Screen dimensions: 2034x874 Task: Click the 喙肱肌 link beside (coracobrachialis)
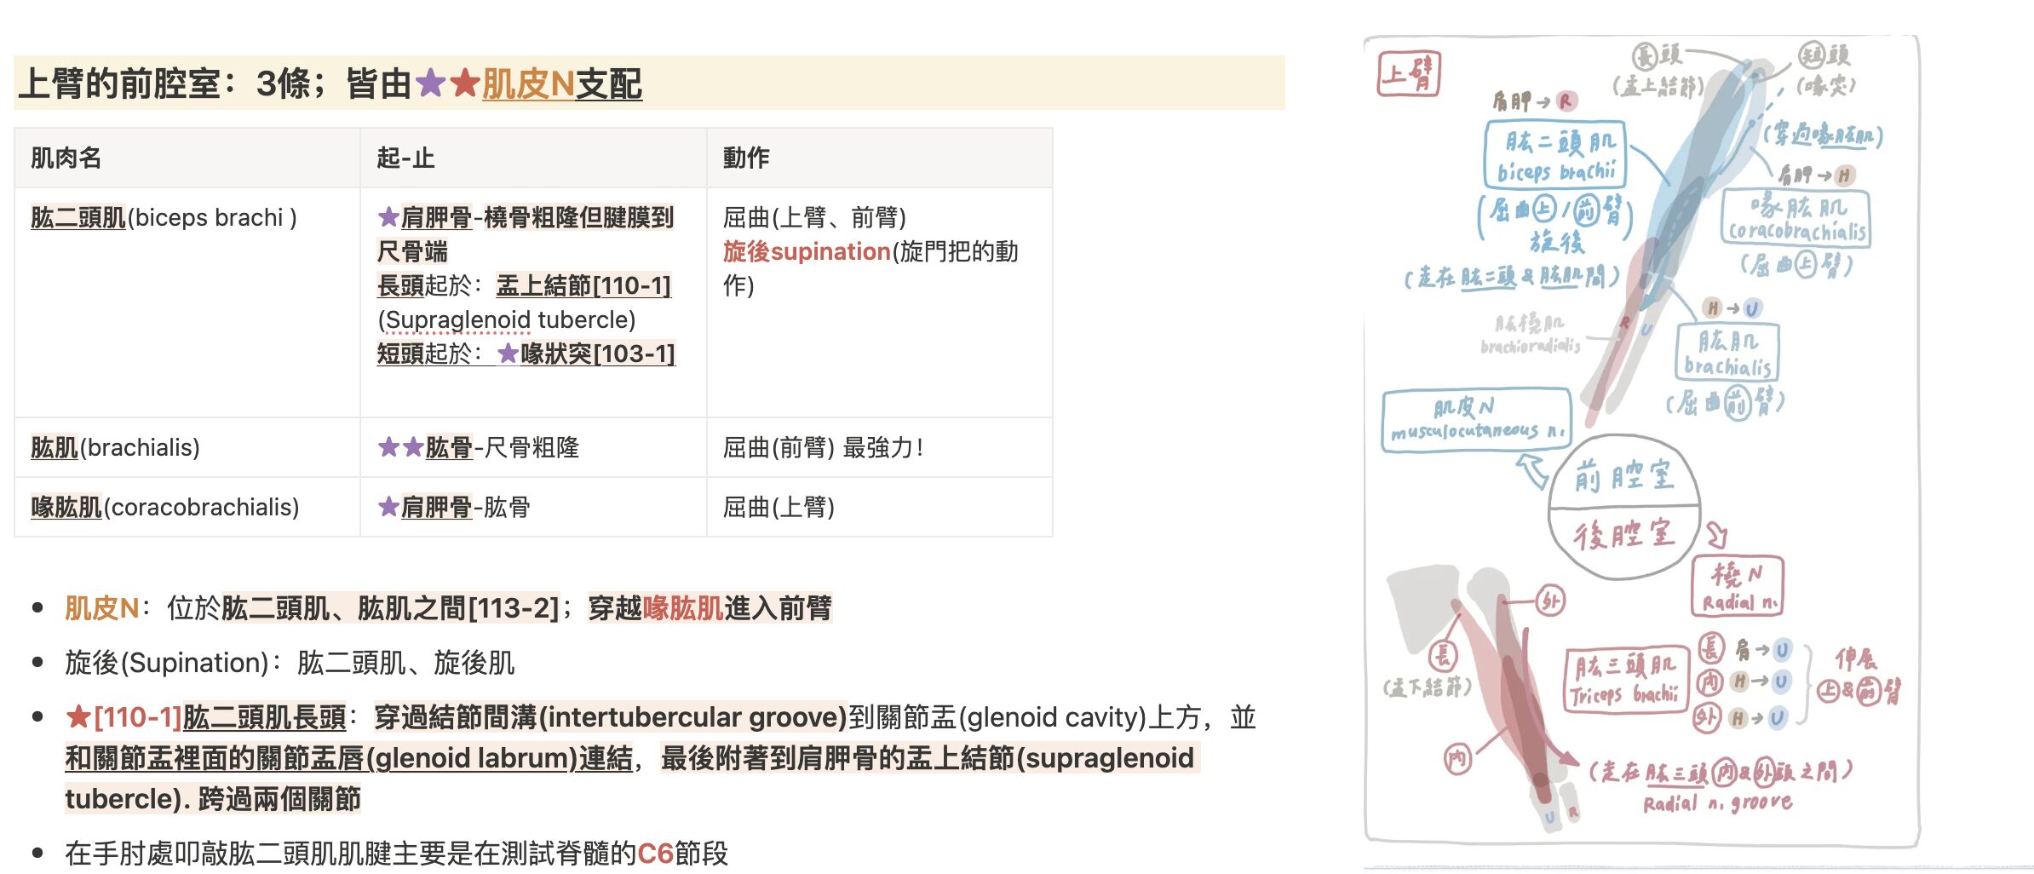[x=66, y=507]
